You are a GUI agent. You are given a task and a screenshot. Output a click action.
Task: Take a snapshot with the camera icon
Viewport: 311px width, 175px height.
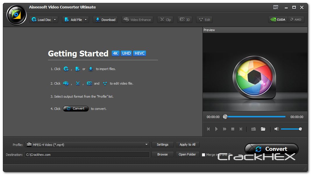pos(253,129)
